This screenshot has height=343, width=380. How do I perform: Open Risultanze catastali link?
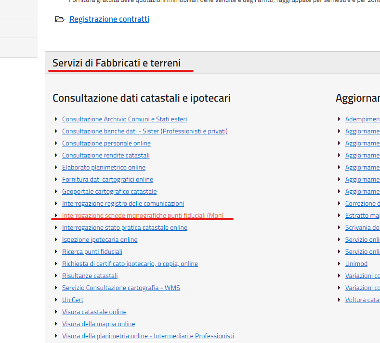90,276
